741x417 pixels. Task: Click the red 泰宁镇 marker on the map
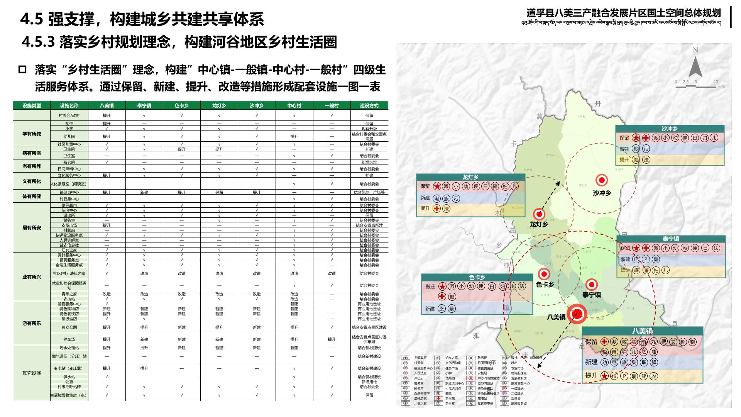coord(591,285)
